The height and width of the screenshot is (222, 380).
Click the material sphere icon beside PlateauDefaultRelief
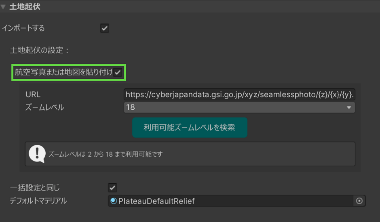[113, 201]
